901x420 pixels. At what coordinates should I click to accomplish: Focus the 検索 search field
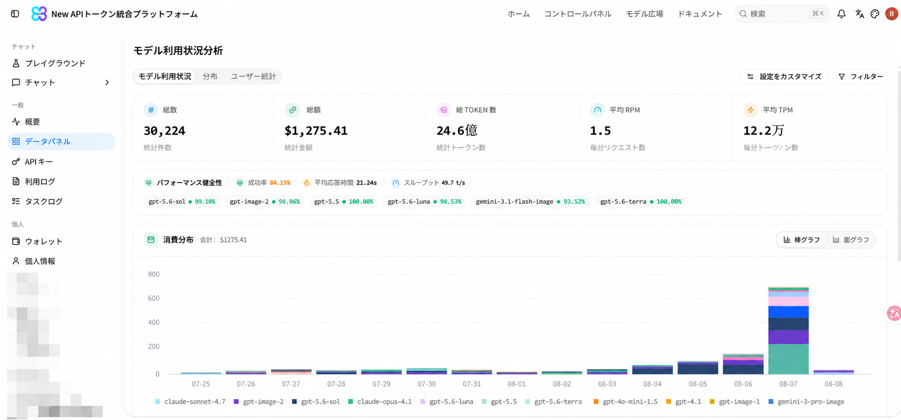(x=782, y=14)
